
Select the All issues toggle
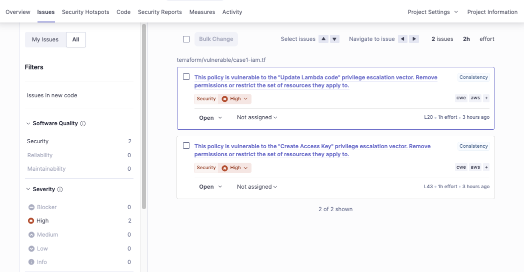[76, 39]
